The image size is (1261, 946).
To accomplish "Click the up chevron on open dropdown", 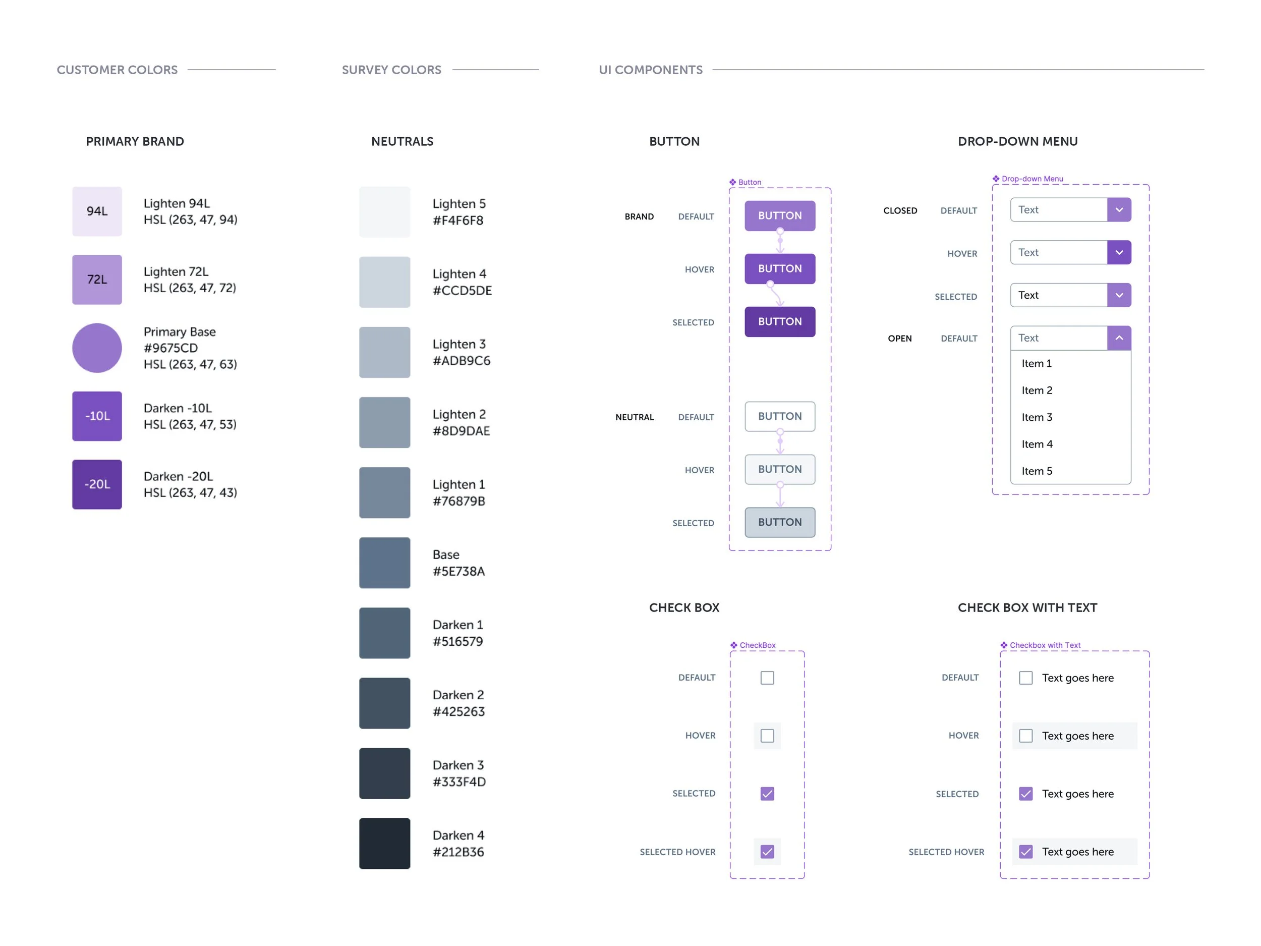I will coord(1119,338).
